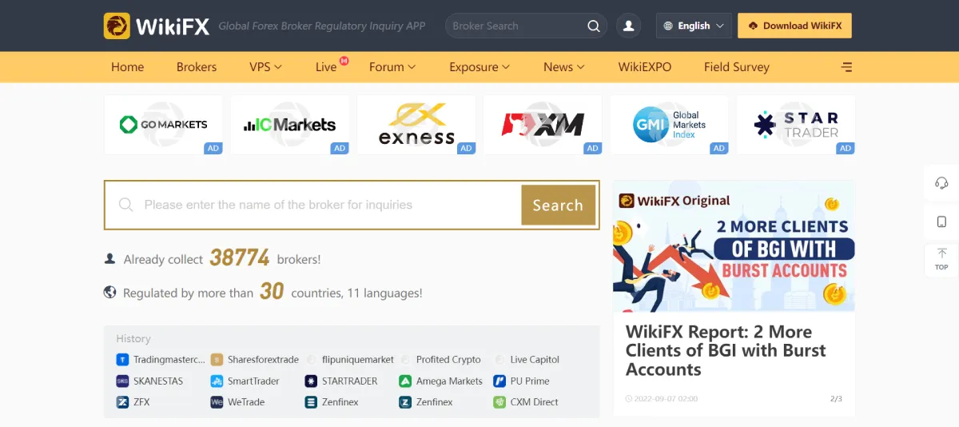Image resolution: width=959 pixels, height=427 pixels.
Task: Click the SmartTrader history logo icon
Action: 217,381
